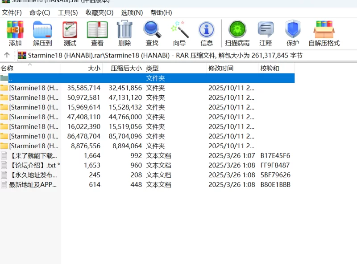Viewport: 357px width, 264px height.
Task: Click the 保护 (Protect) shield icon
Action: pos(293,30)
